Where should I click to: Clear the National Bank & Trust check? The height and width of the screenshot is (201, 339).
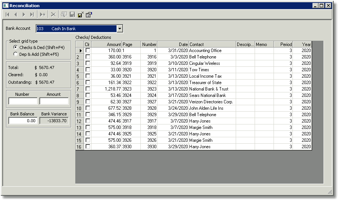pyautogui.click(x=88, y=89)
